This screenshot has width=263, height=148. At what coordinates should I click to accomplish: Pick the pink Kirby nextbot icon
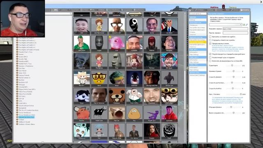click(x=117, y=44)
